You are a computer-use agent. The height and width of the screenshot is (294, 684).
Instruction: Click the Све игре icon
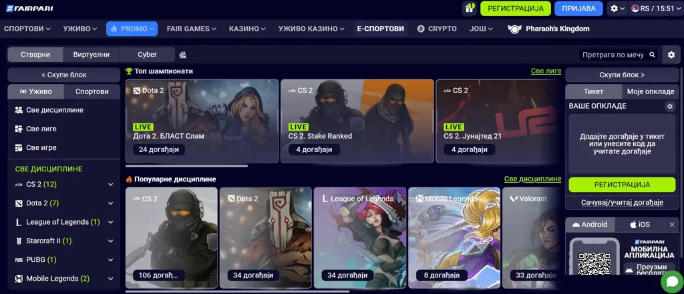click(19, 147)
